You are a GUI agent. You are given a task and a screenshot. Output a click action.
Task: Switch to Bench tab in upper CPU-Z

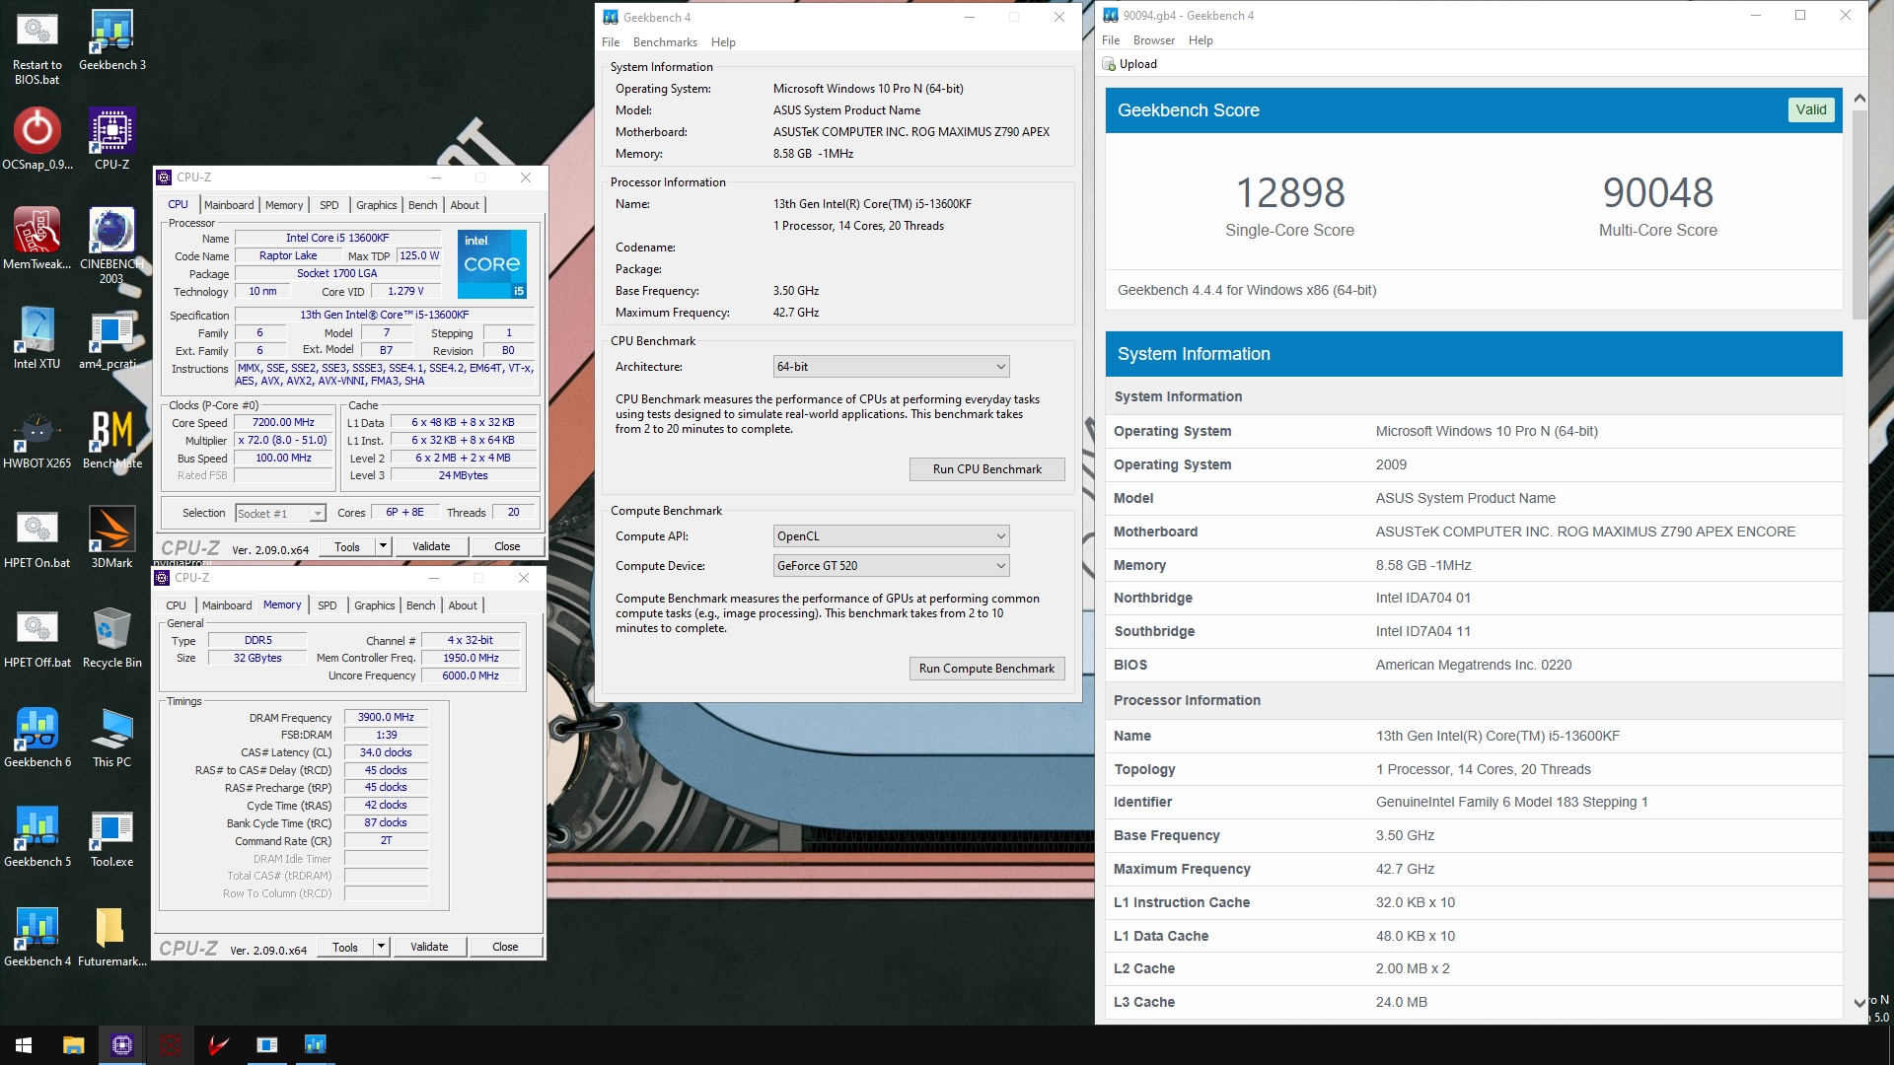click(x=422, y=205)
